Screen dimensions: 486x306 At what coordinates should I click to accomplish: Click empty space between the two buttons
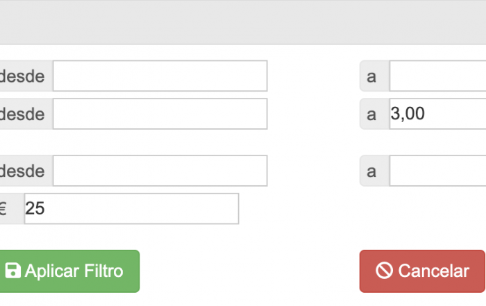point(250,271)
